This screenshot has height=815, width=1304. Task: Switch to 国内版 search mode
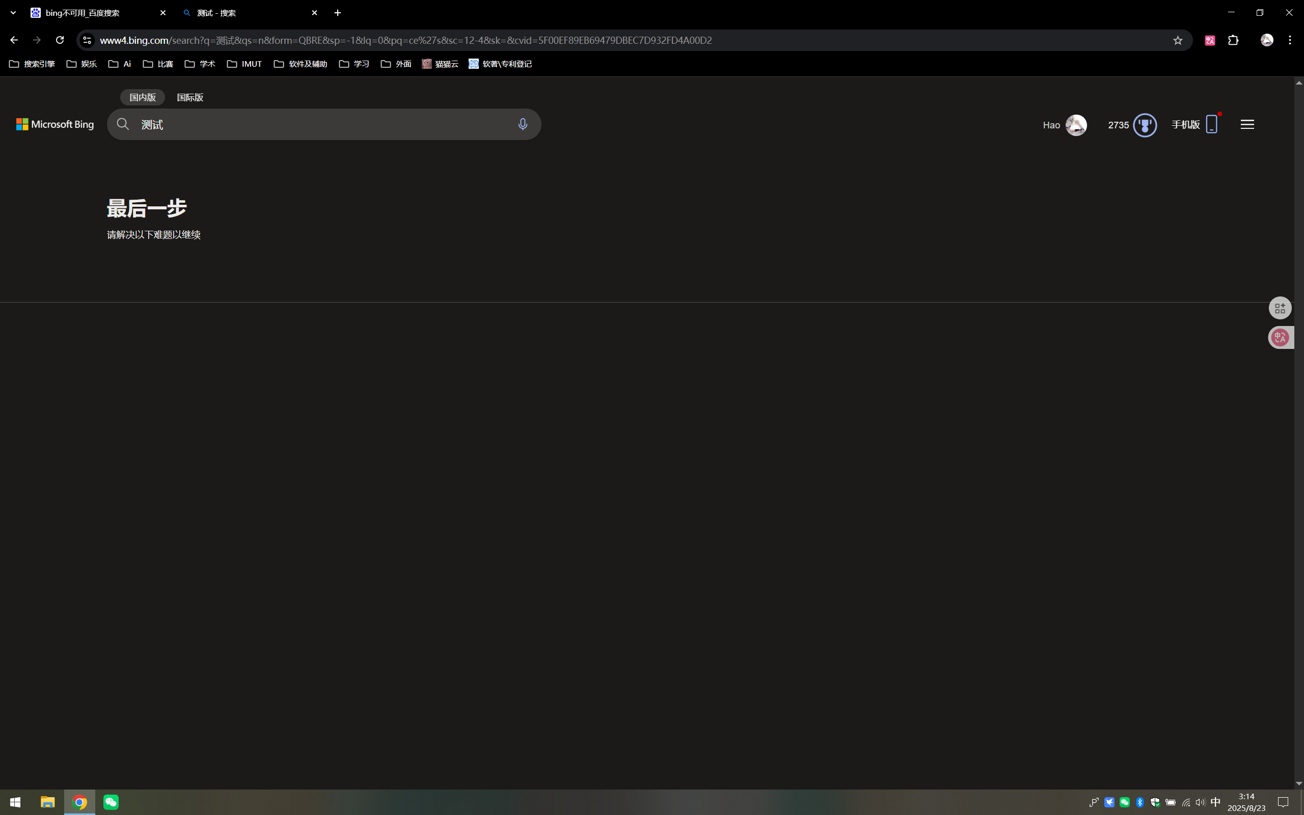142,98
